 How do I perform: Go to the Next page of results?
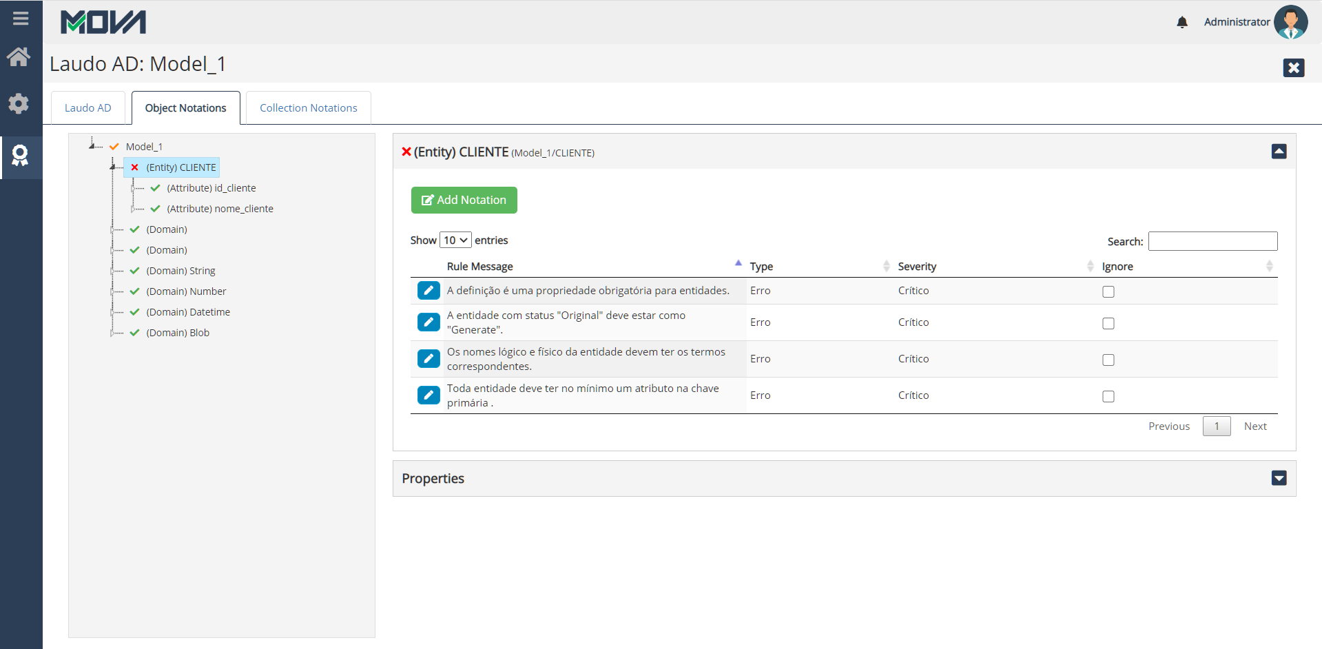tap(1254, 426)
